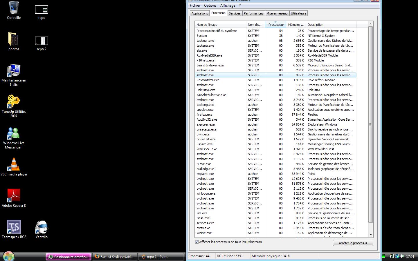Select the wininit.exe process row
The image size is (418, 261).
point(275,233)
